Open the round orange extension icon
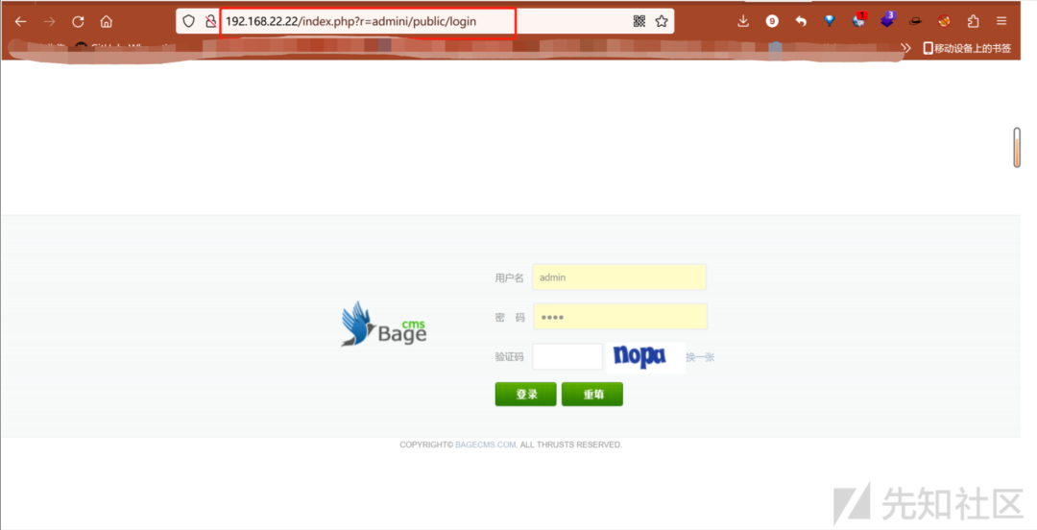The image size is (1037, 530). pos(944,21)
